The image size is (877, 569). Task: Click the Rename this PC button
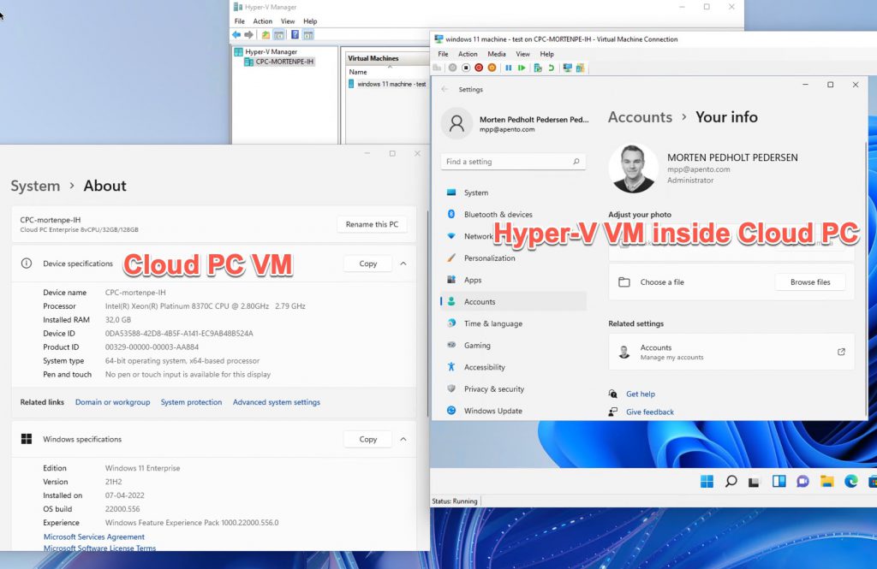coord(372,224)
